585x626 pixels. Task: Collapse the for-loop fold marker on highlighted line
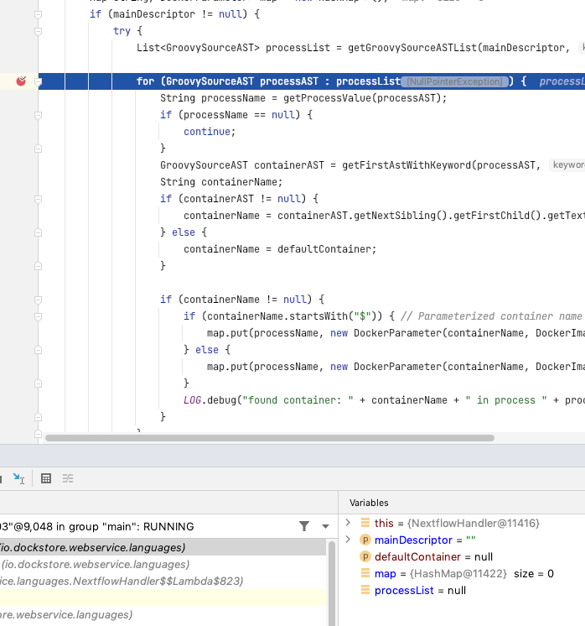point(39,81)
